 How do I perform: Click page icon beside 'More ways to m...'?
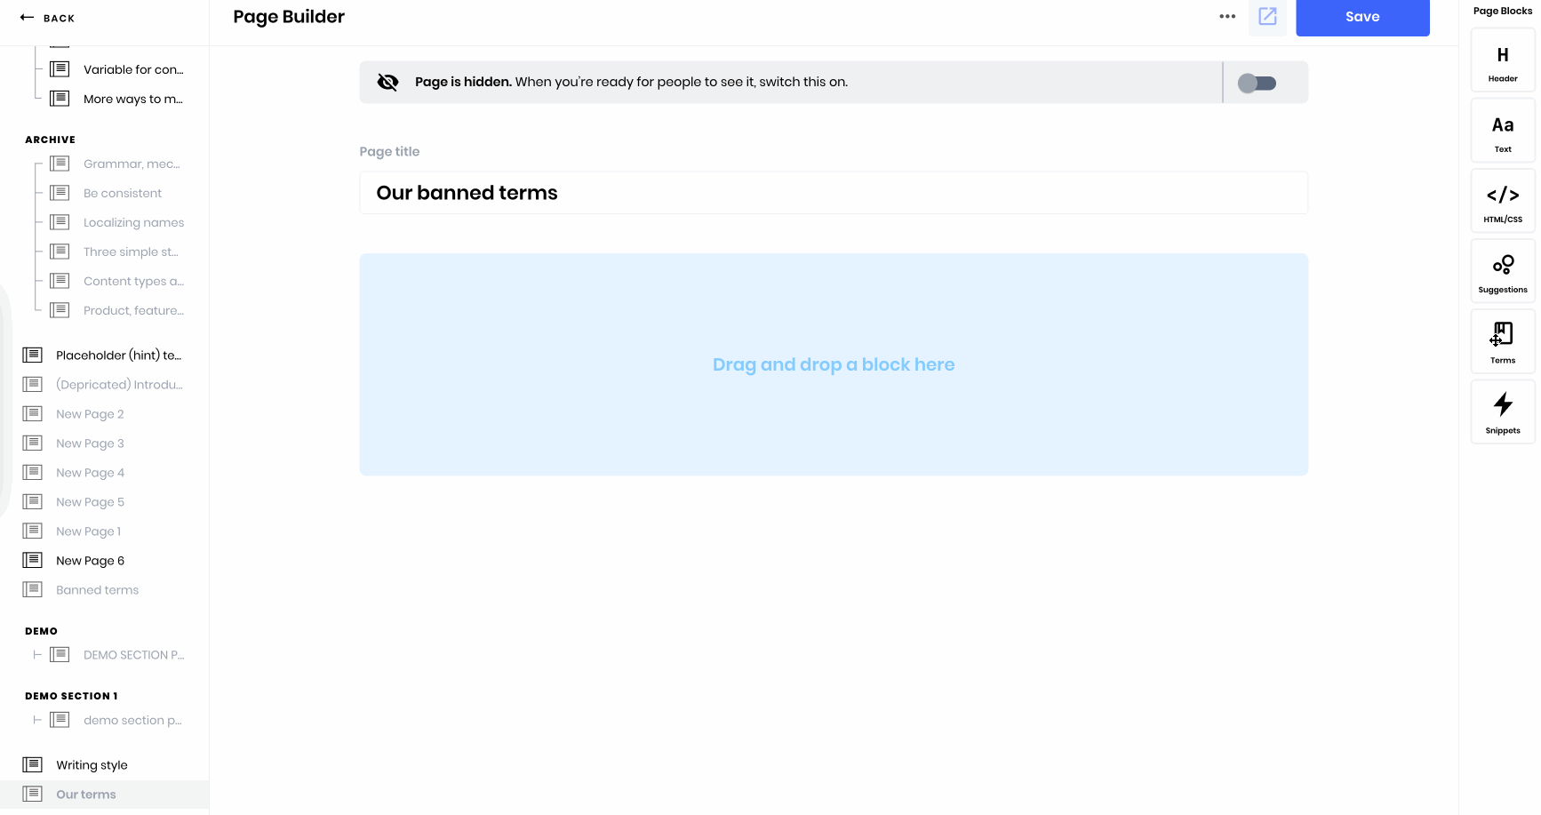(x=60, y=98)
